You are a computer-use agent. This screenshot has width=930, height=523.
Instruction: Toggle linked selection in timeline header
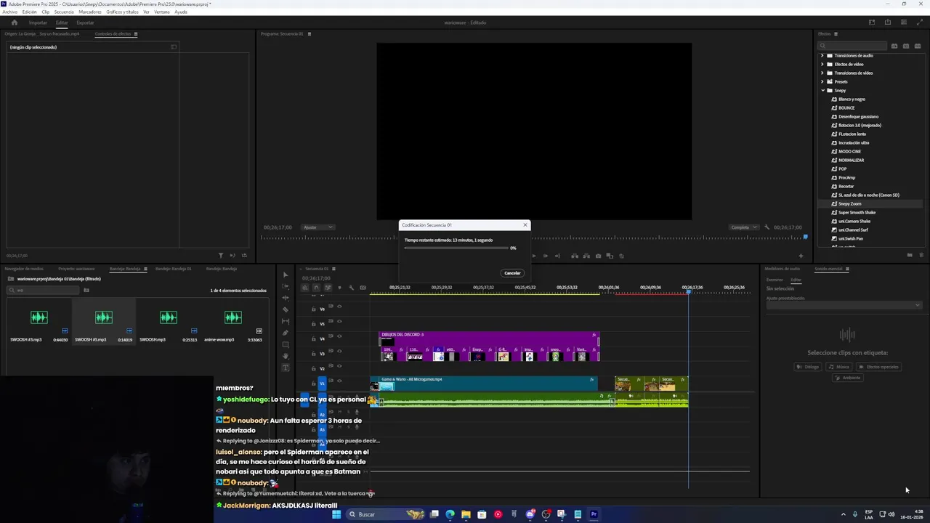(328, 288)
